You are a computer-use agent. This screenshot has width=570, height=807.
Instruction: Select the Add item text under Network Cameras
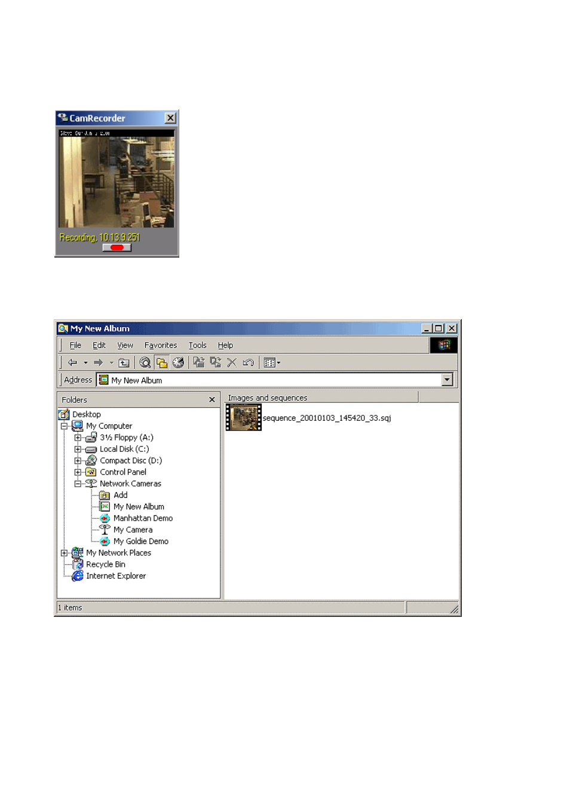point(121,495)
